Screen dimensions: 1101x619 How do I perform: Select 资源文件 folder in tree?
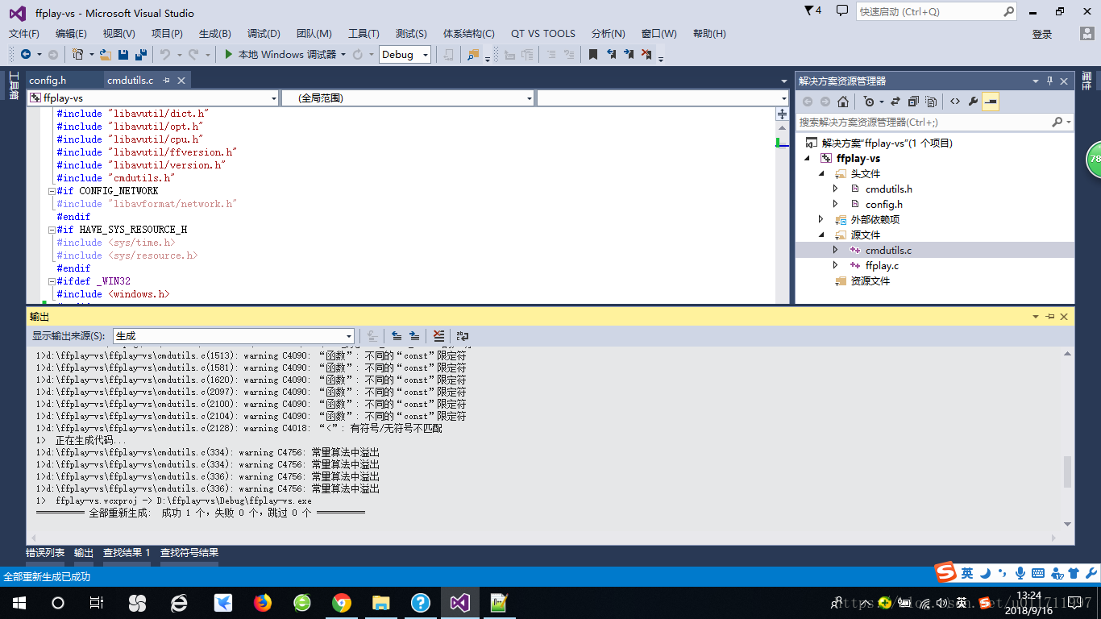pyautogui.click(x=870, y=280)
